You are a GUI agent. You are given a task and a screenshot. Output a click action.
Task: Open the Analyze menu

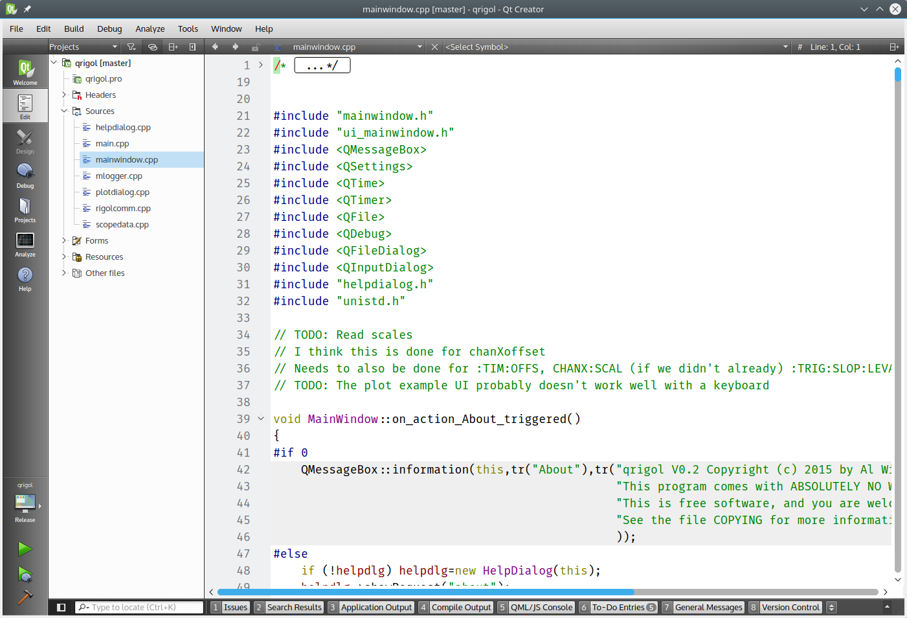tap(150, 29)
